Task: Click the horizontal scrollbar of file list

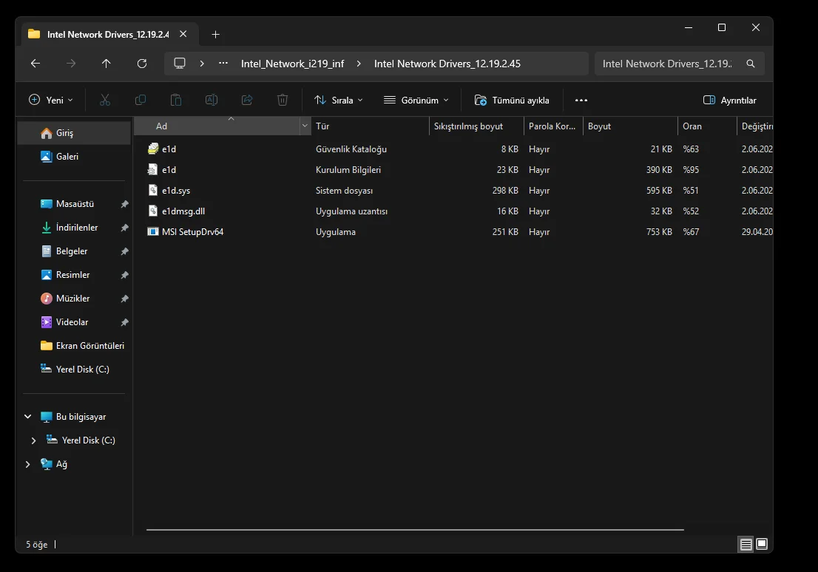Action: [x=414, y=530]
